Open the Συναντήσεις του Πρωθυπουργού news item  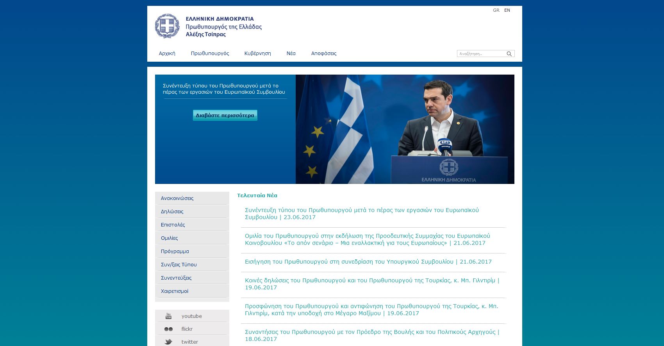click(372, 335)
